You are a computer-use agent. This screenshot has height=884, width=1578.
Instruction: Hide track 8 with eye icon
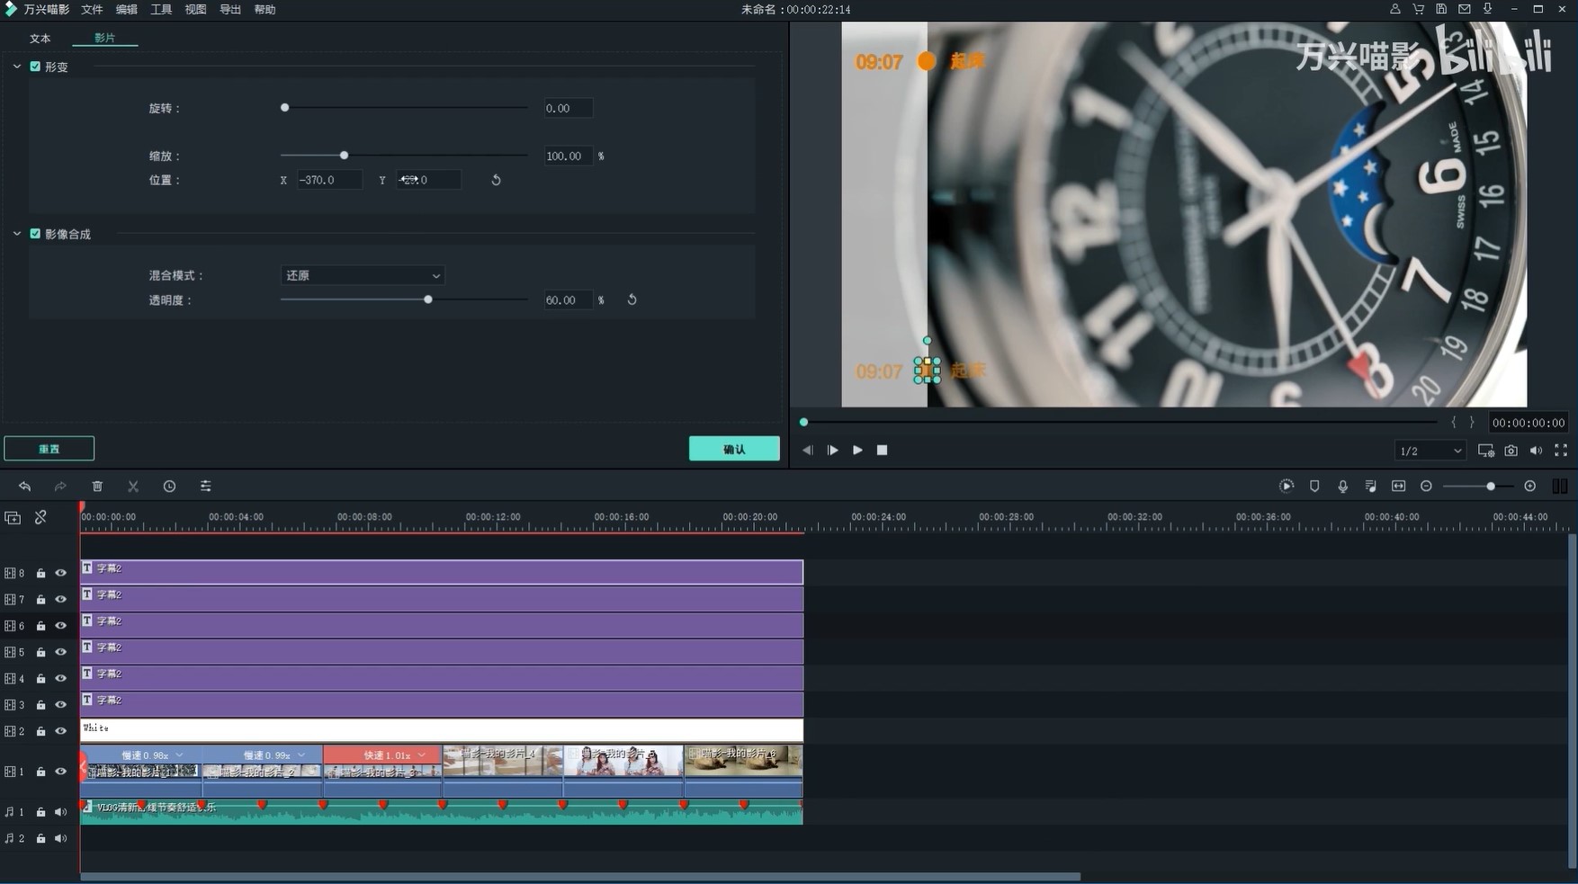(x=61, y=573)
